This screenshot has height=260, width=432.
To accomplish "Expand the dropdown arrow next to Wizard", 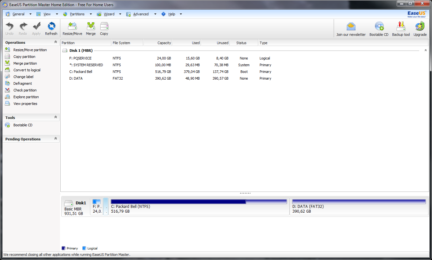I will pyautogui.click(x=120, y=14).
